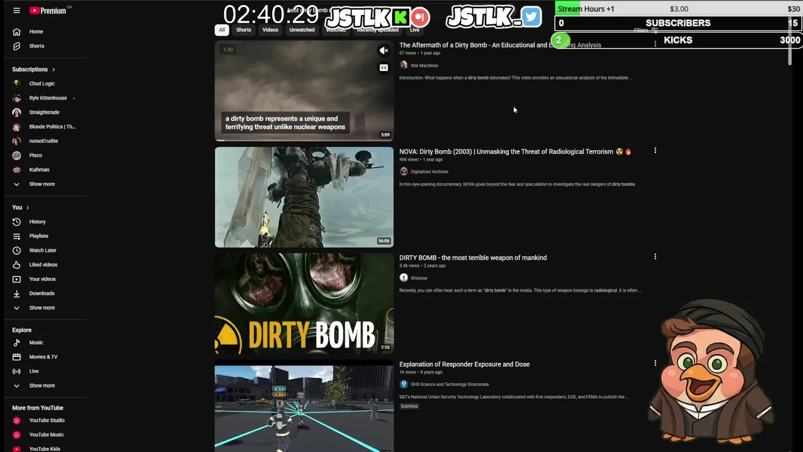Show more under You section

coord(41,308)
